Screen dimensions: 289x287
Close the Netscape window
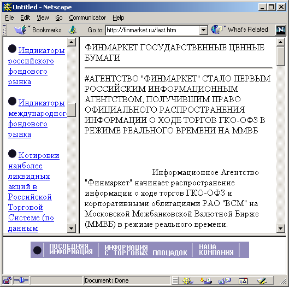point(281,7)
